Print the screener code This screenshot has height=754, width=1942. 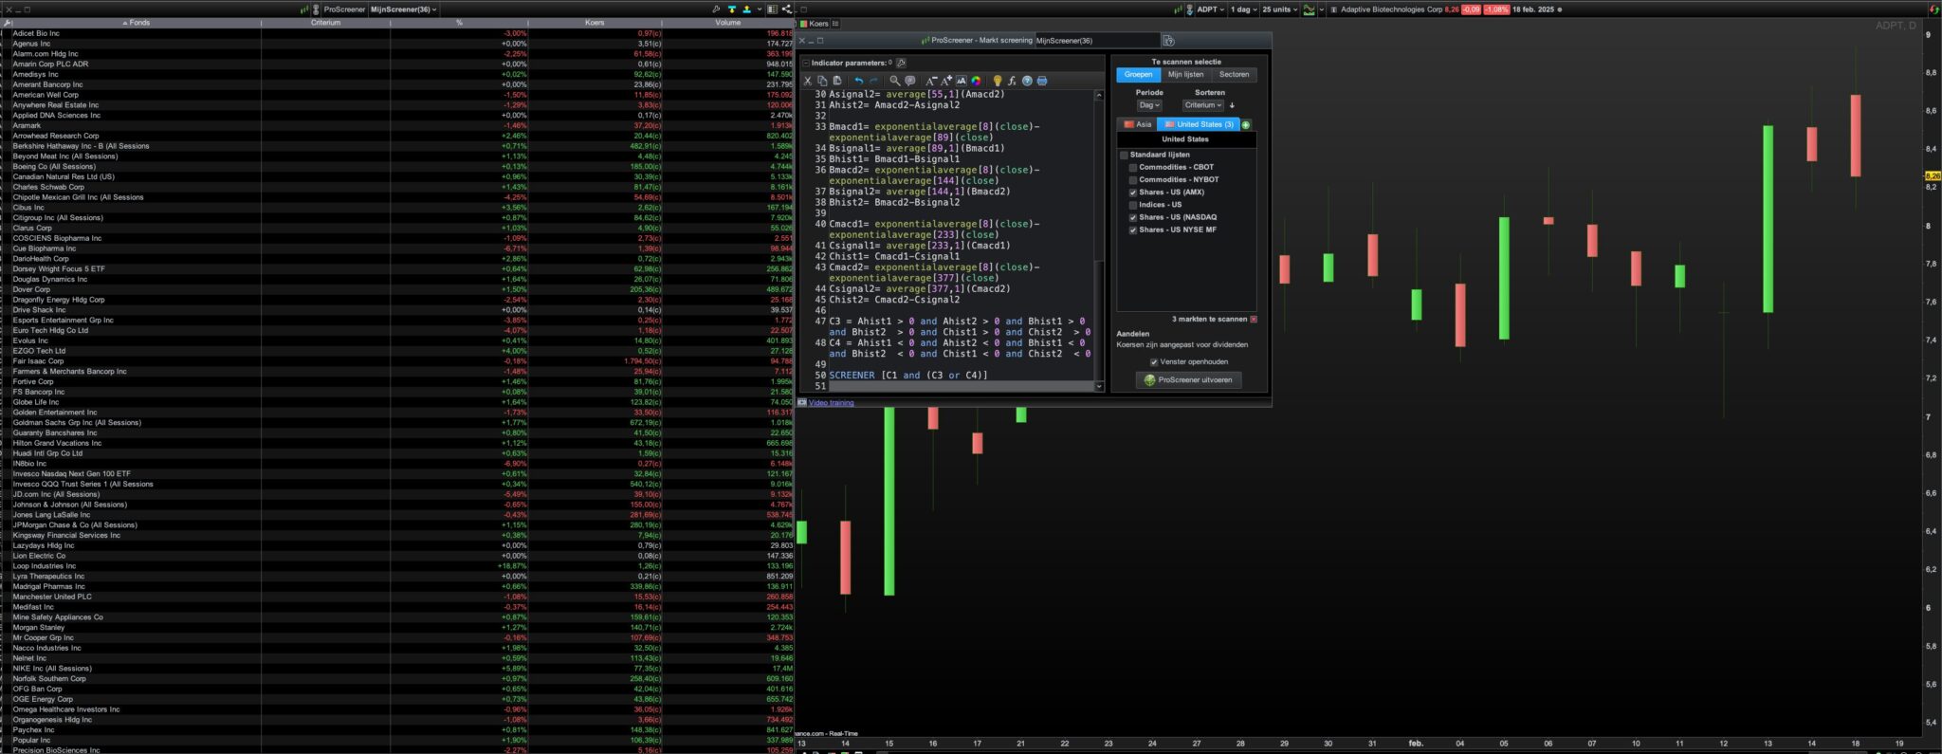[1042, 81]
